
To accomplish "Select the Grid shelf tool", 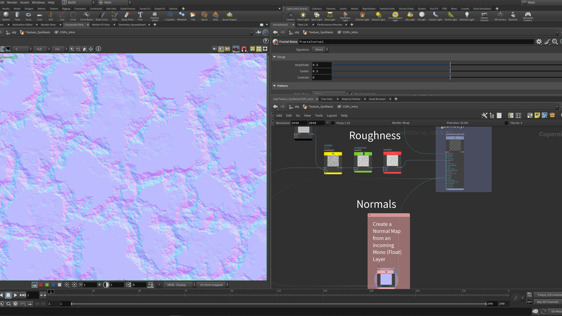I will point(39,16).
